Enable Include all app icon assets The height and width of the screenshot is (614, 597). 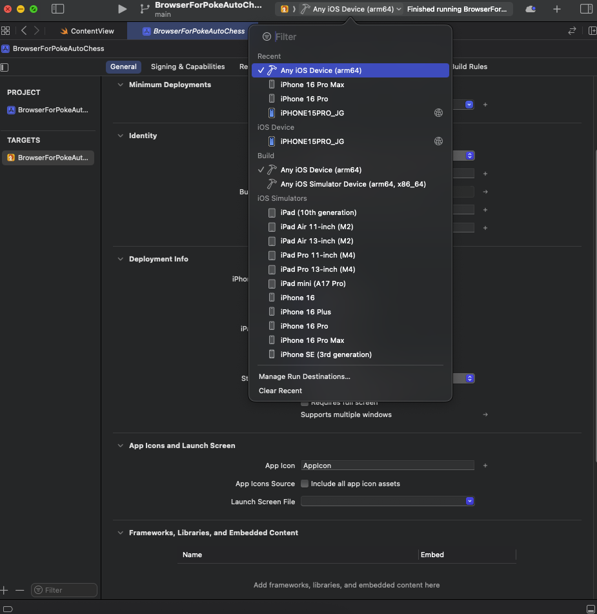pos(305,484)
